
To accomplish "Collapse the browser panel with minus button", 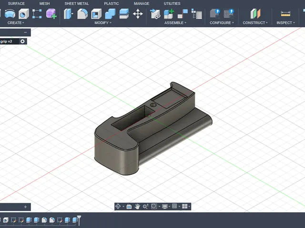I will click(x=25, y=32).
